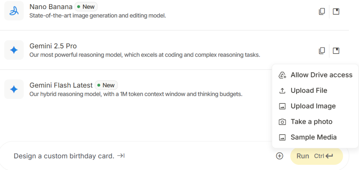The width and height of the screenshot is (359, 170).
Task: Select the Nano Banana model title
Action: [x=51, y=7]
